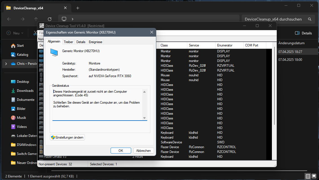
Task: Click the Generic Monitor device icon
Action: click(x=54, y=52)
